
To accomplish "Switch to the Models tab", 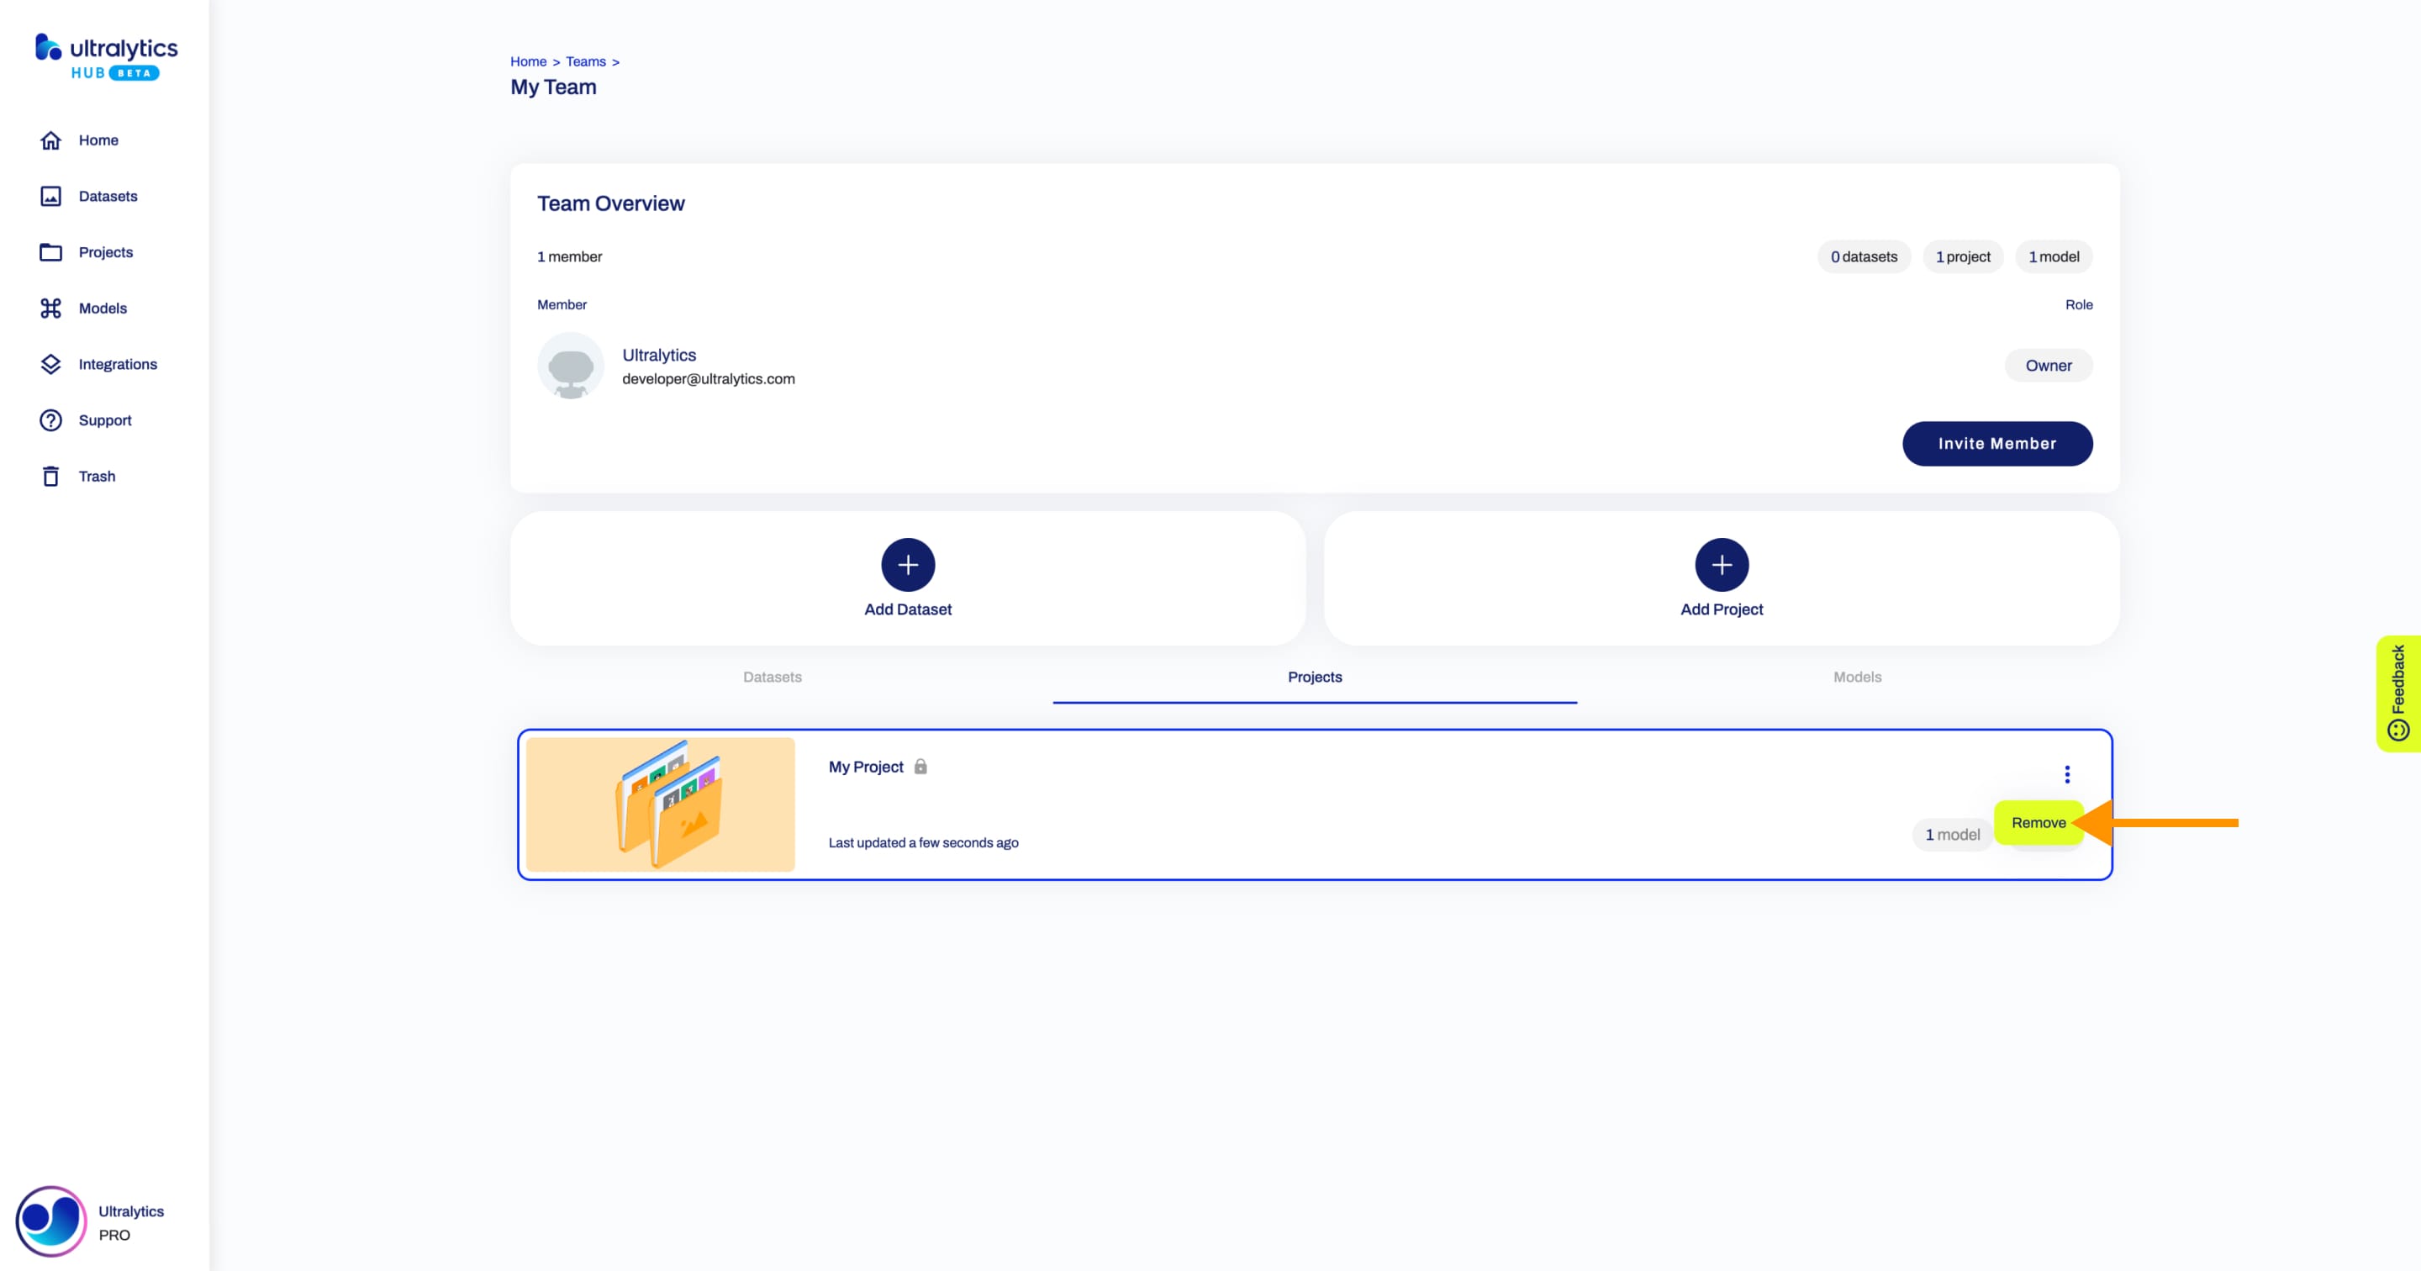I will point(1856,676).
